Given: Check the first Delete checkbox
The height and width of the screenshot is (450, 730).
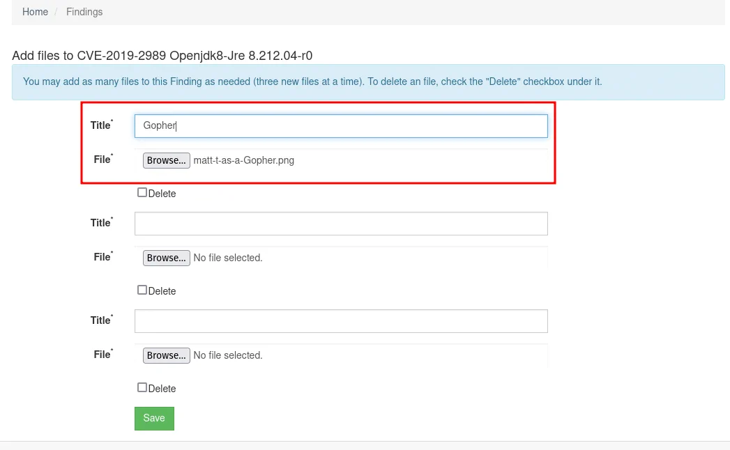Looking at the screenshot, I should coord(142,193).
